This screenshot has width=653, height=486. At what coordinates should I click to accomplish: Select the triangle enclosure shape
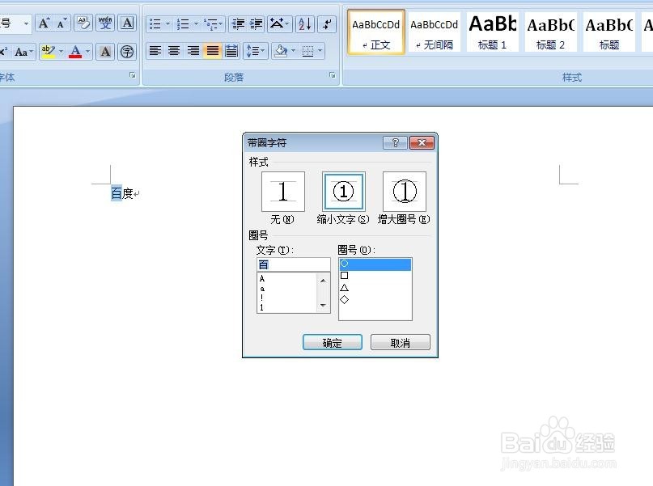coord(375,288)
